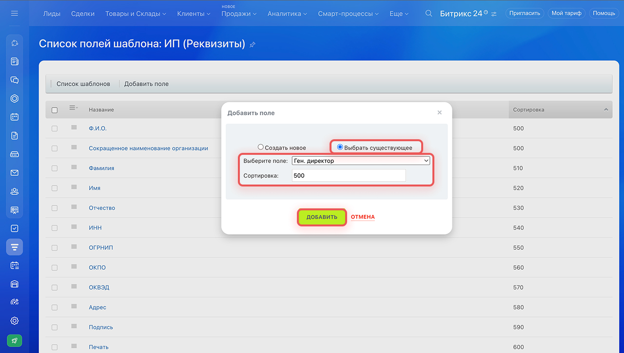
Task: Open the grid settings menu in table header
Action: 74,108
